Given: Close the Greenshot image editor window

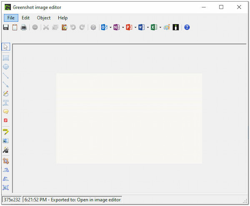Looking at the screenshot, I should tap(239, 7).
